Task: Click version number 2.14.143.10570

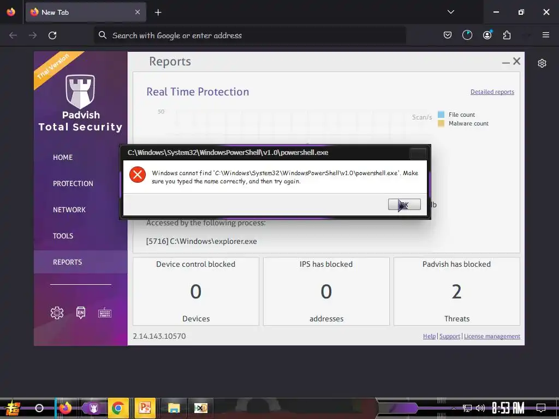Action: pos(159,336)
